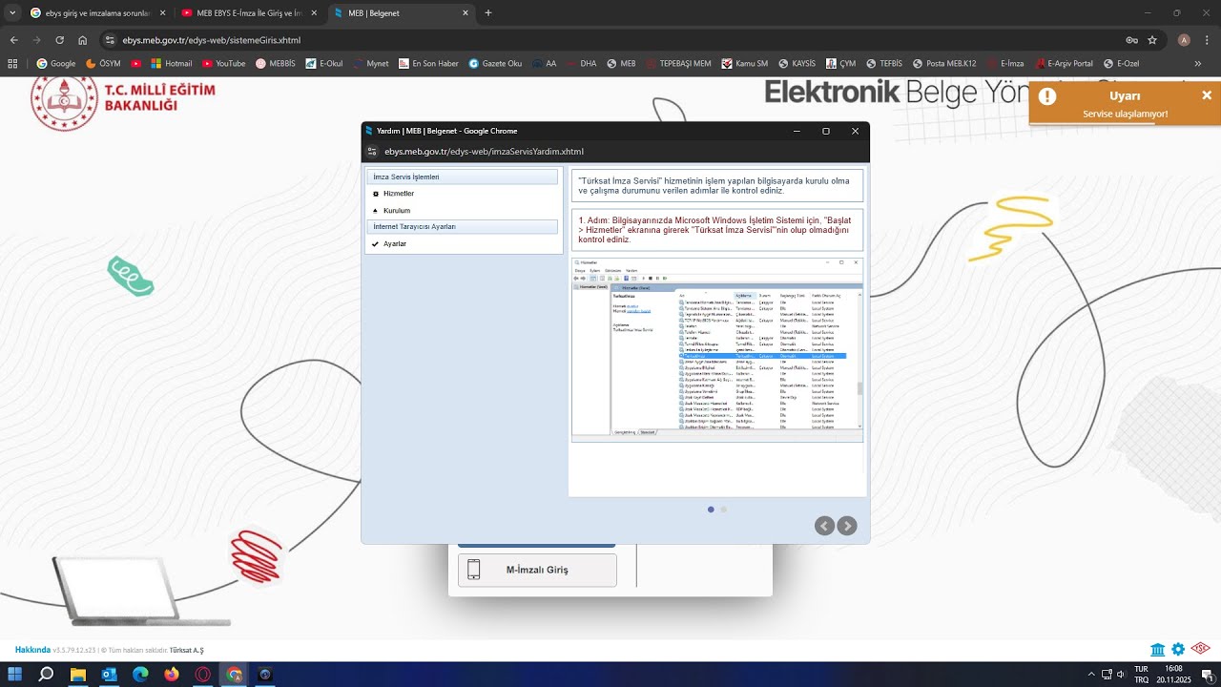Open File Explorer from the taskbar
The image size is (1221, 687).
point(77,675)
